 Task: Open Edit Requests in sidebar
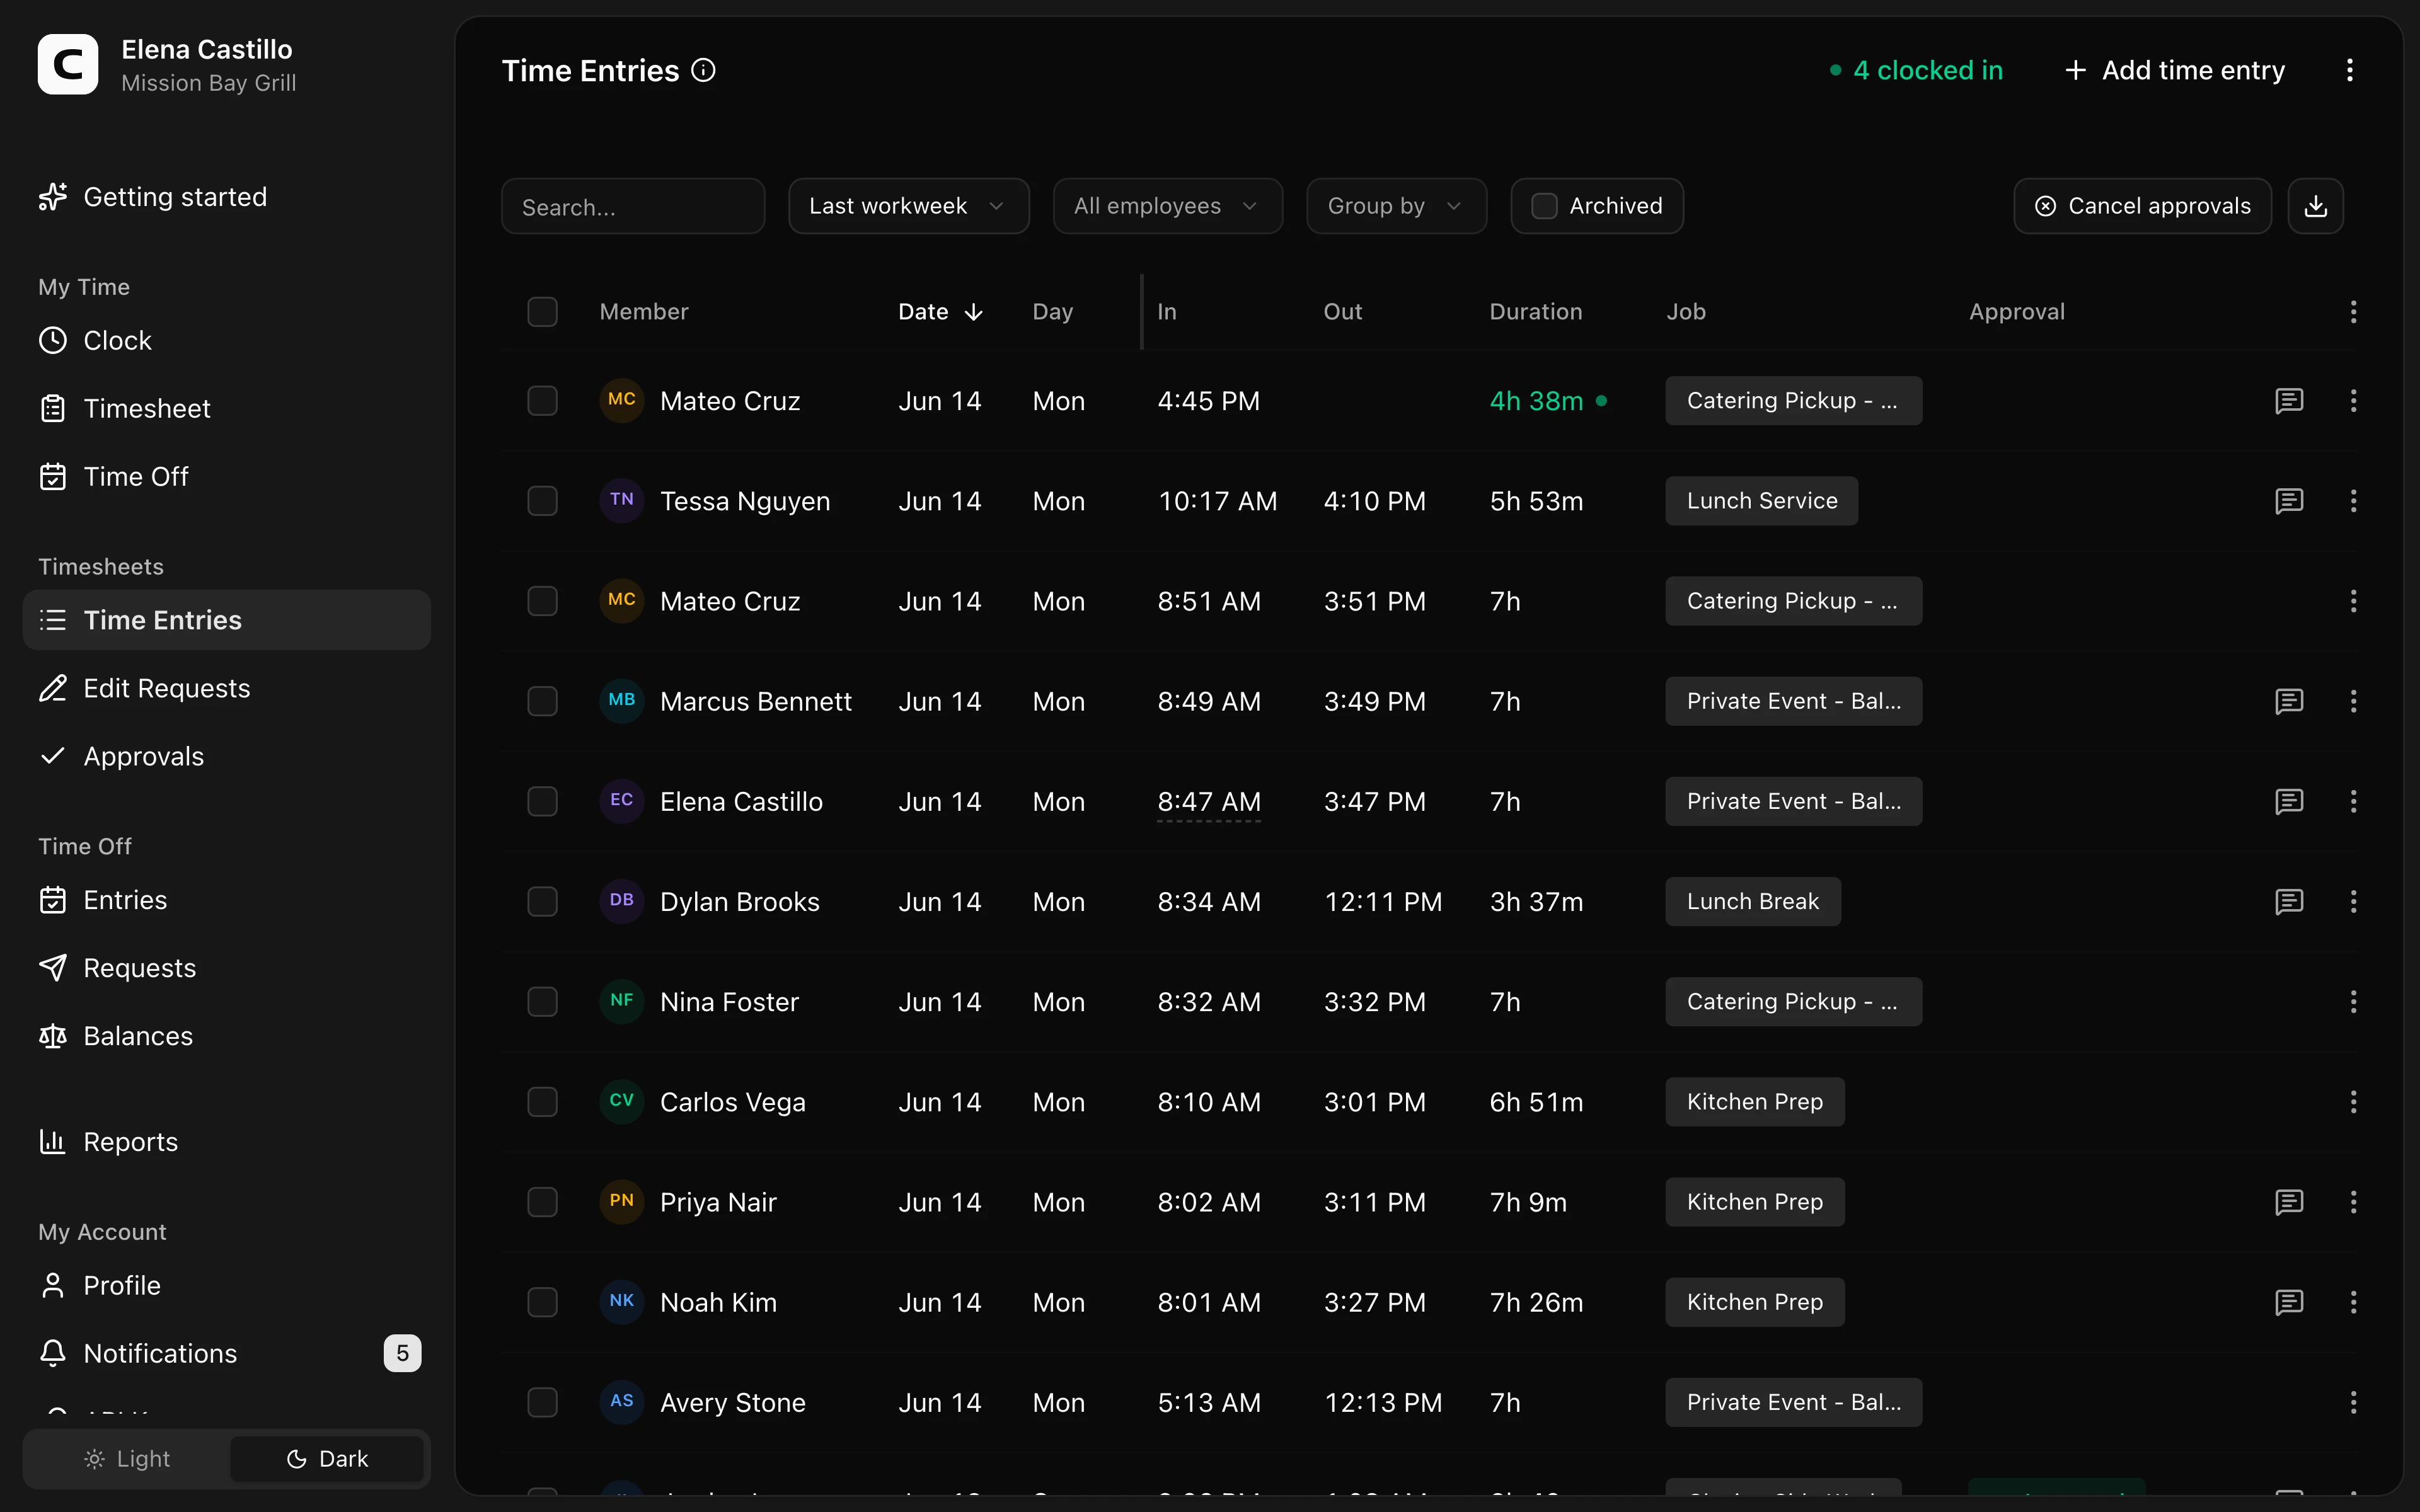coord(226,688)
